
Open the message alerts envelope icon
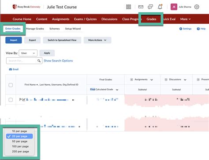click(x=141, y=7)
